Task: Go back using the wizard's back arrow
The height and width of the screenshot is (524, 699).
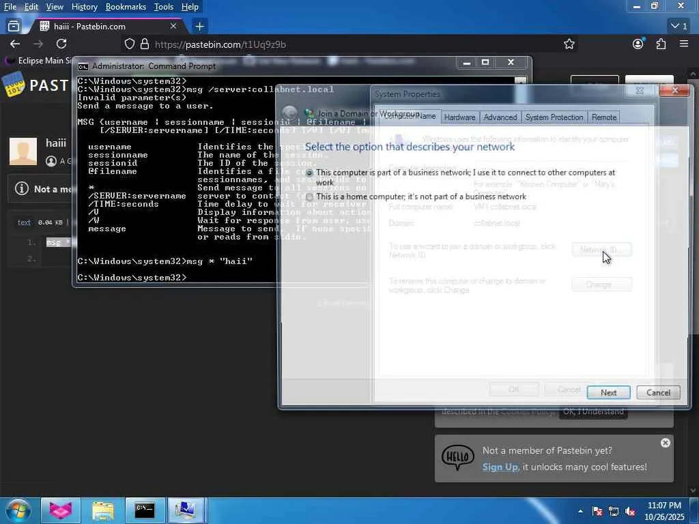Action: pyautogui.click(x=289, y=113)
